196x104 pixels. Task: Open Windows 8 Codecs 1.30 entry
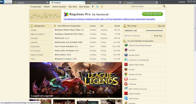coord(65,59)
